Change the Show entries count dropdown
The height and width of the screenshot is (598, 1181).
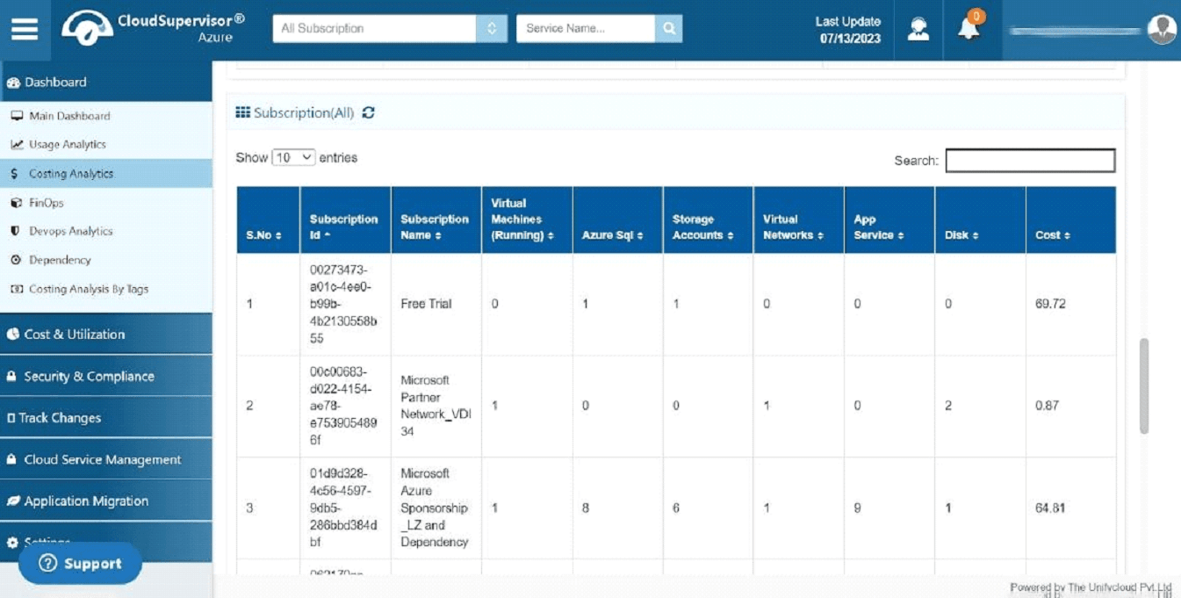(293, 158)
